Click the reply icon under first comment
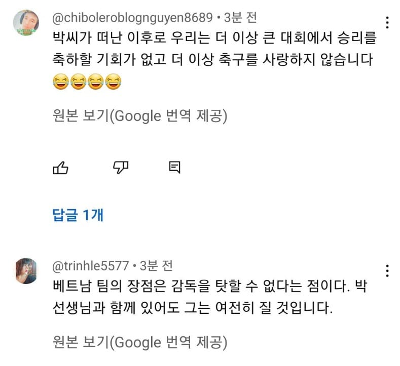Viewport: 400px width, 366px height. pyautogui.click(x=174, y=168)
